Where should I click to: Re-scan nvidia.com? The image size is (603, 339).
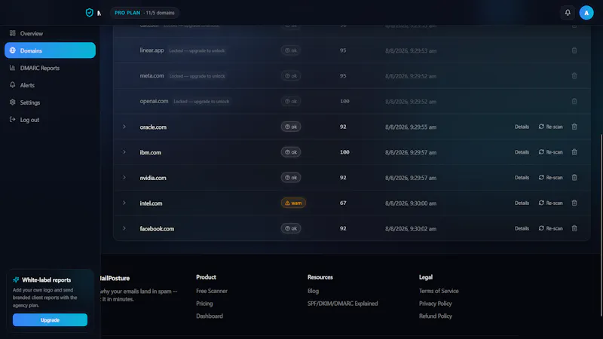click(x=551, y=178)
